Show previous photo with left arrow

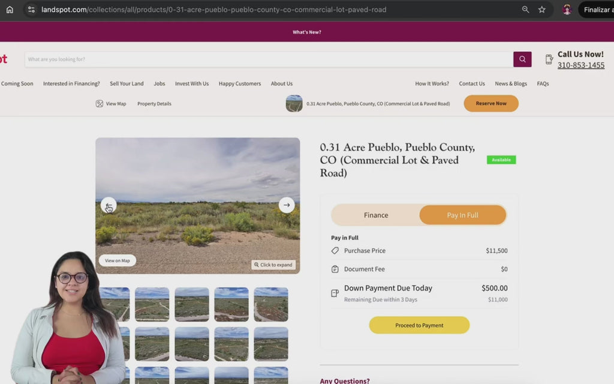tap(109, 205)
